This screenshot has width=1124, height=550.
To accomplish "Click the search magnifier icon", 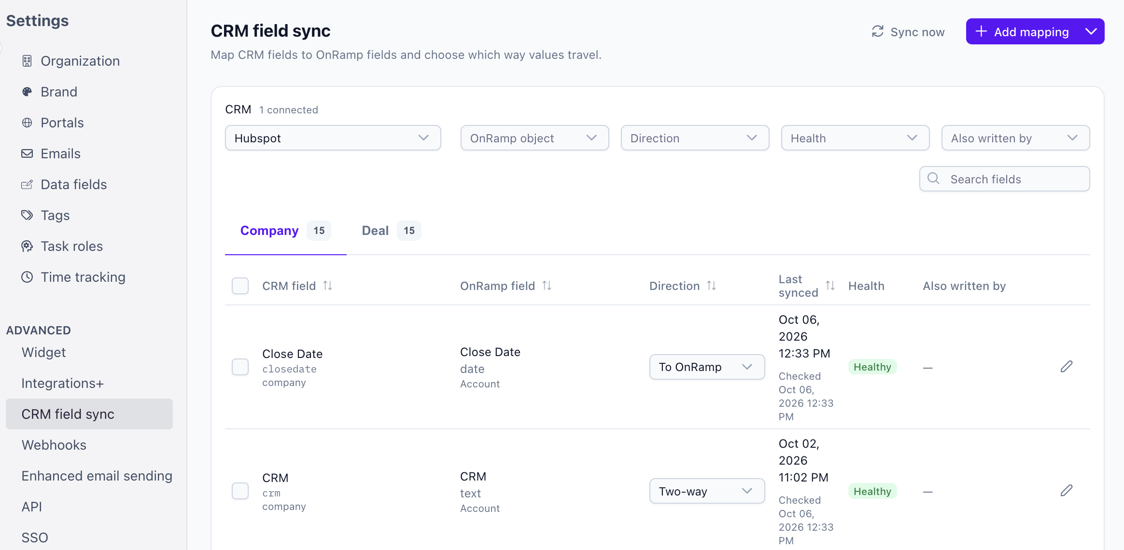I will click(934, 179).
